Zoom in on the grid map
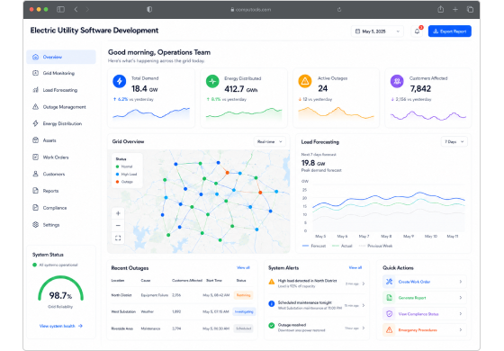Viewport: 504px width, 351px height. click(x=118, y=213)
